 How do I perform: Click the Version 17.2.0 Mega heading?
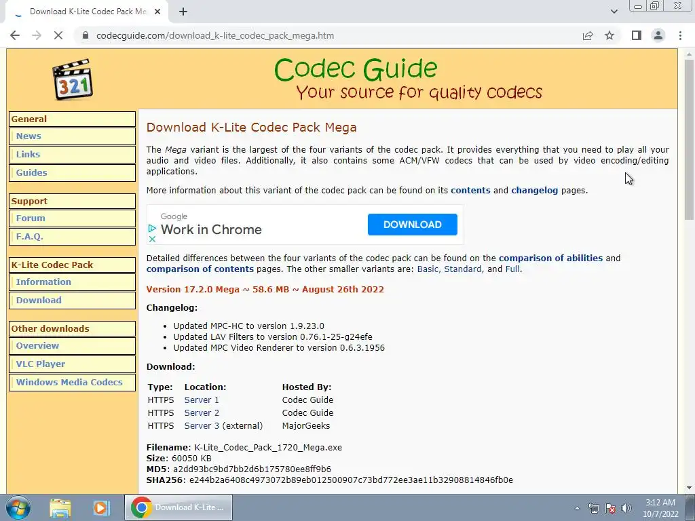(265, 290)
